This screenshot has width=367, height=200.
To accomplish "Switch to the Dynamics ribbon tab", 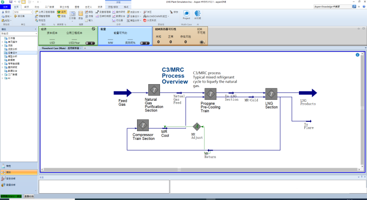I will (37, 7).
